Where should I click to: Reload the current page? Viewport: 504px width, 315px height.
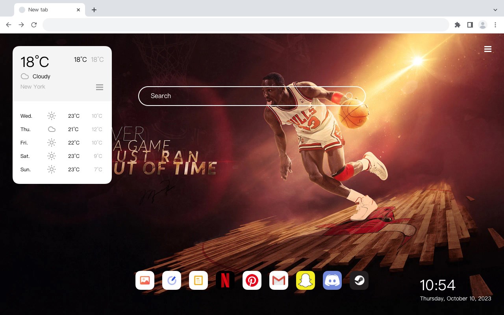click(34, 25)
